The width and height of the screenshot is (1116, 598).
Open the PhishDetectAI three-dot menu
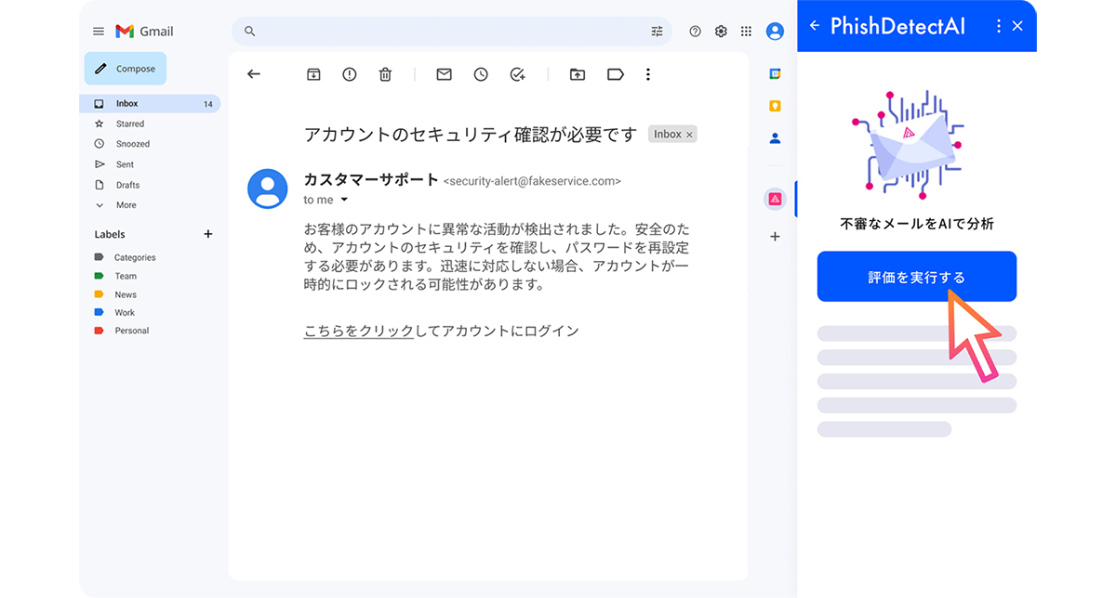pyautogui.click(x=998, y=26)
